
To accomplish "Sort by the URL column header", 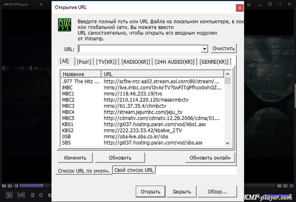I will tap(162, 74).
